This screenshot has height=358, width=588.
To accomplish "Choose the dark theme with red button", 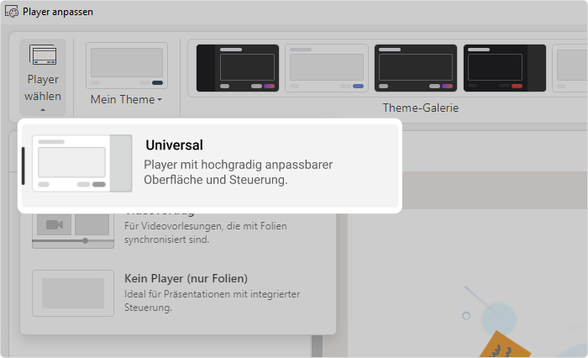I will tap(505, 68).
